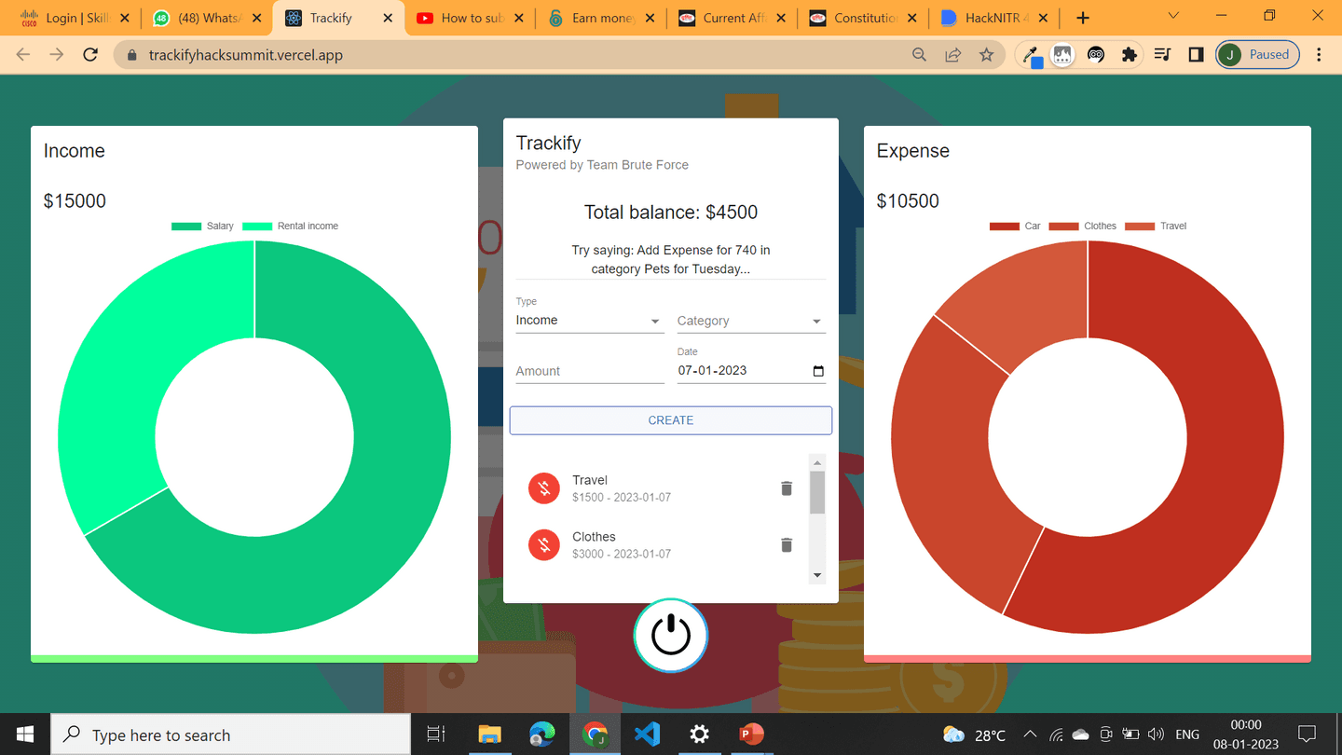Close the Trackify browser tab
This screenshot has height=755, width=1342.
click(x=387, y=18)
